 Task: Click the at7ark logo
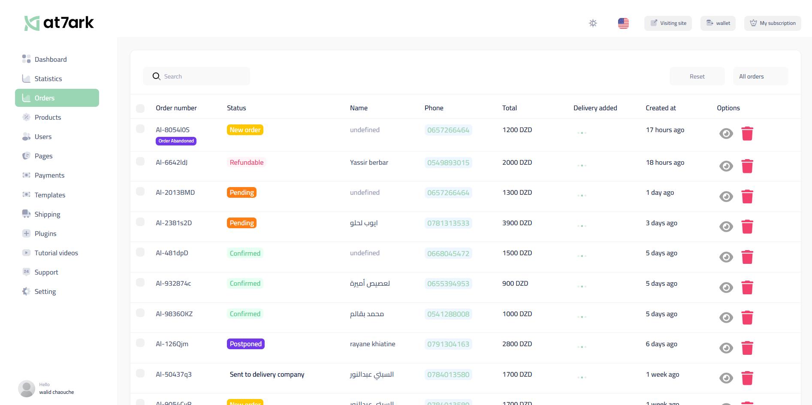pyautogui.click(x=59, y=23)
